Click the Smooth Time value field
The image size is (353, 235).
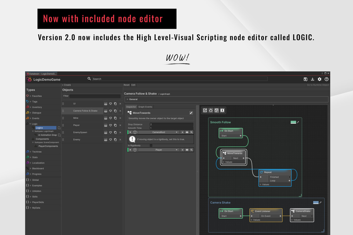tap(171, 128)
